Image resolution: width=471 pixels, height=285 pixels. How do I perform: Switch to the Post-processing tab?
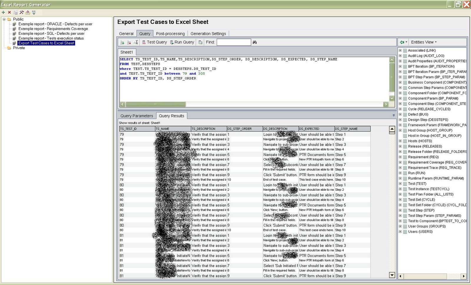[x=170, y=33]
